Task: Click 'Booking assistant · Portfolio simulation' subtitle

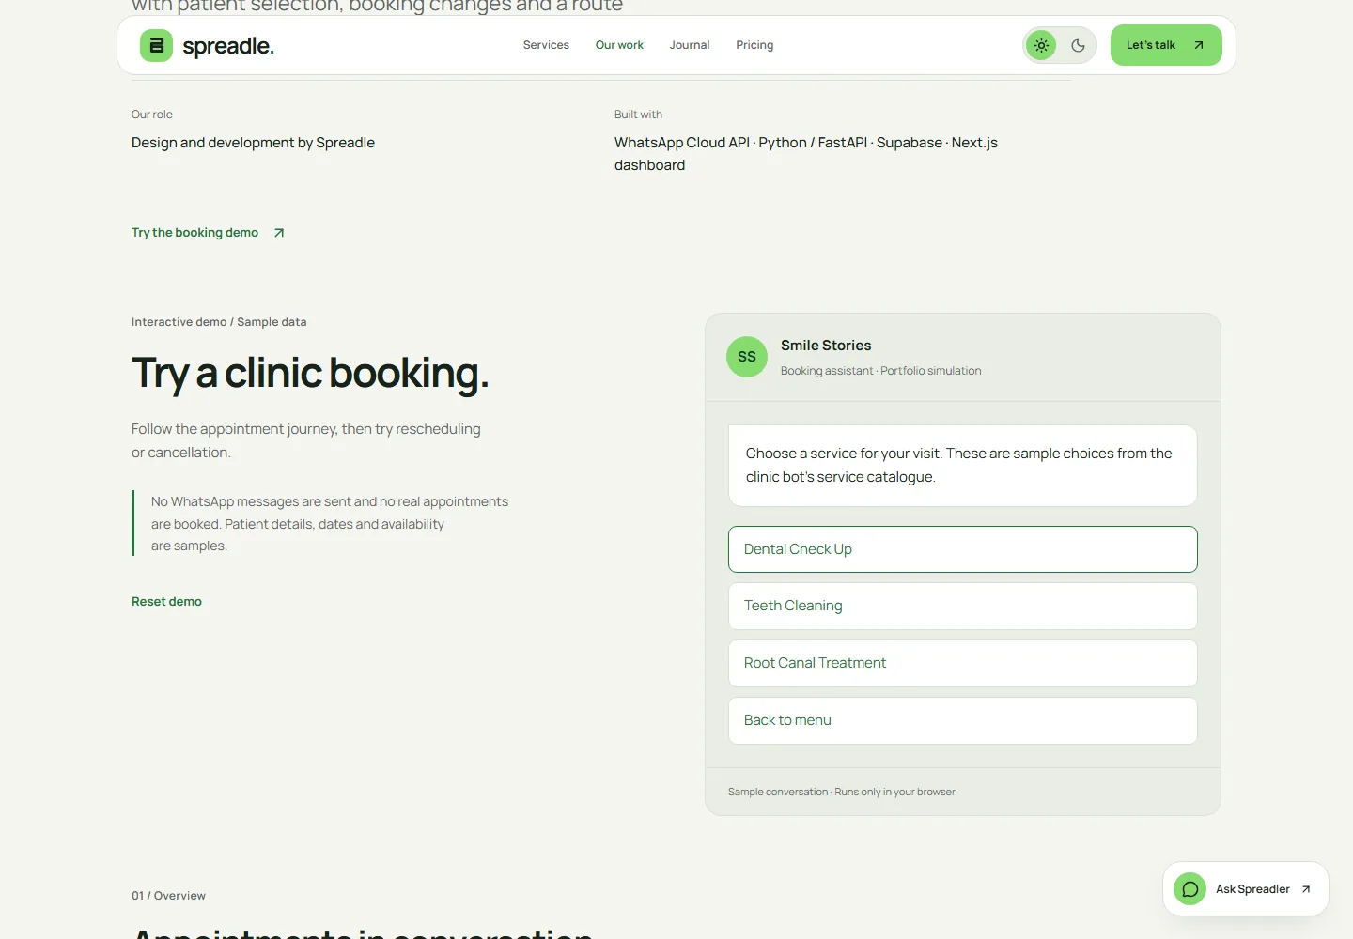Action: click(880, 371)
